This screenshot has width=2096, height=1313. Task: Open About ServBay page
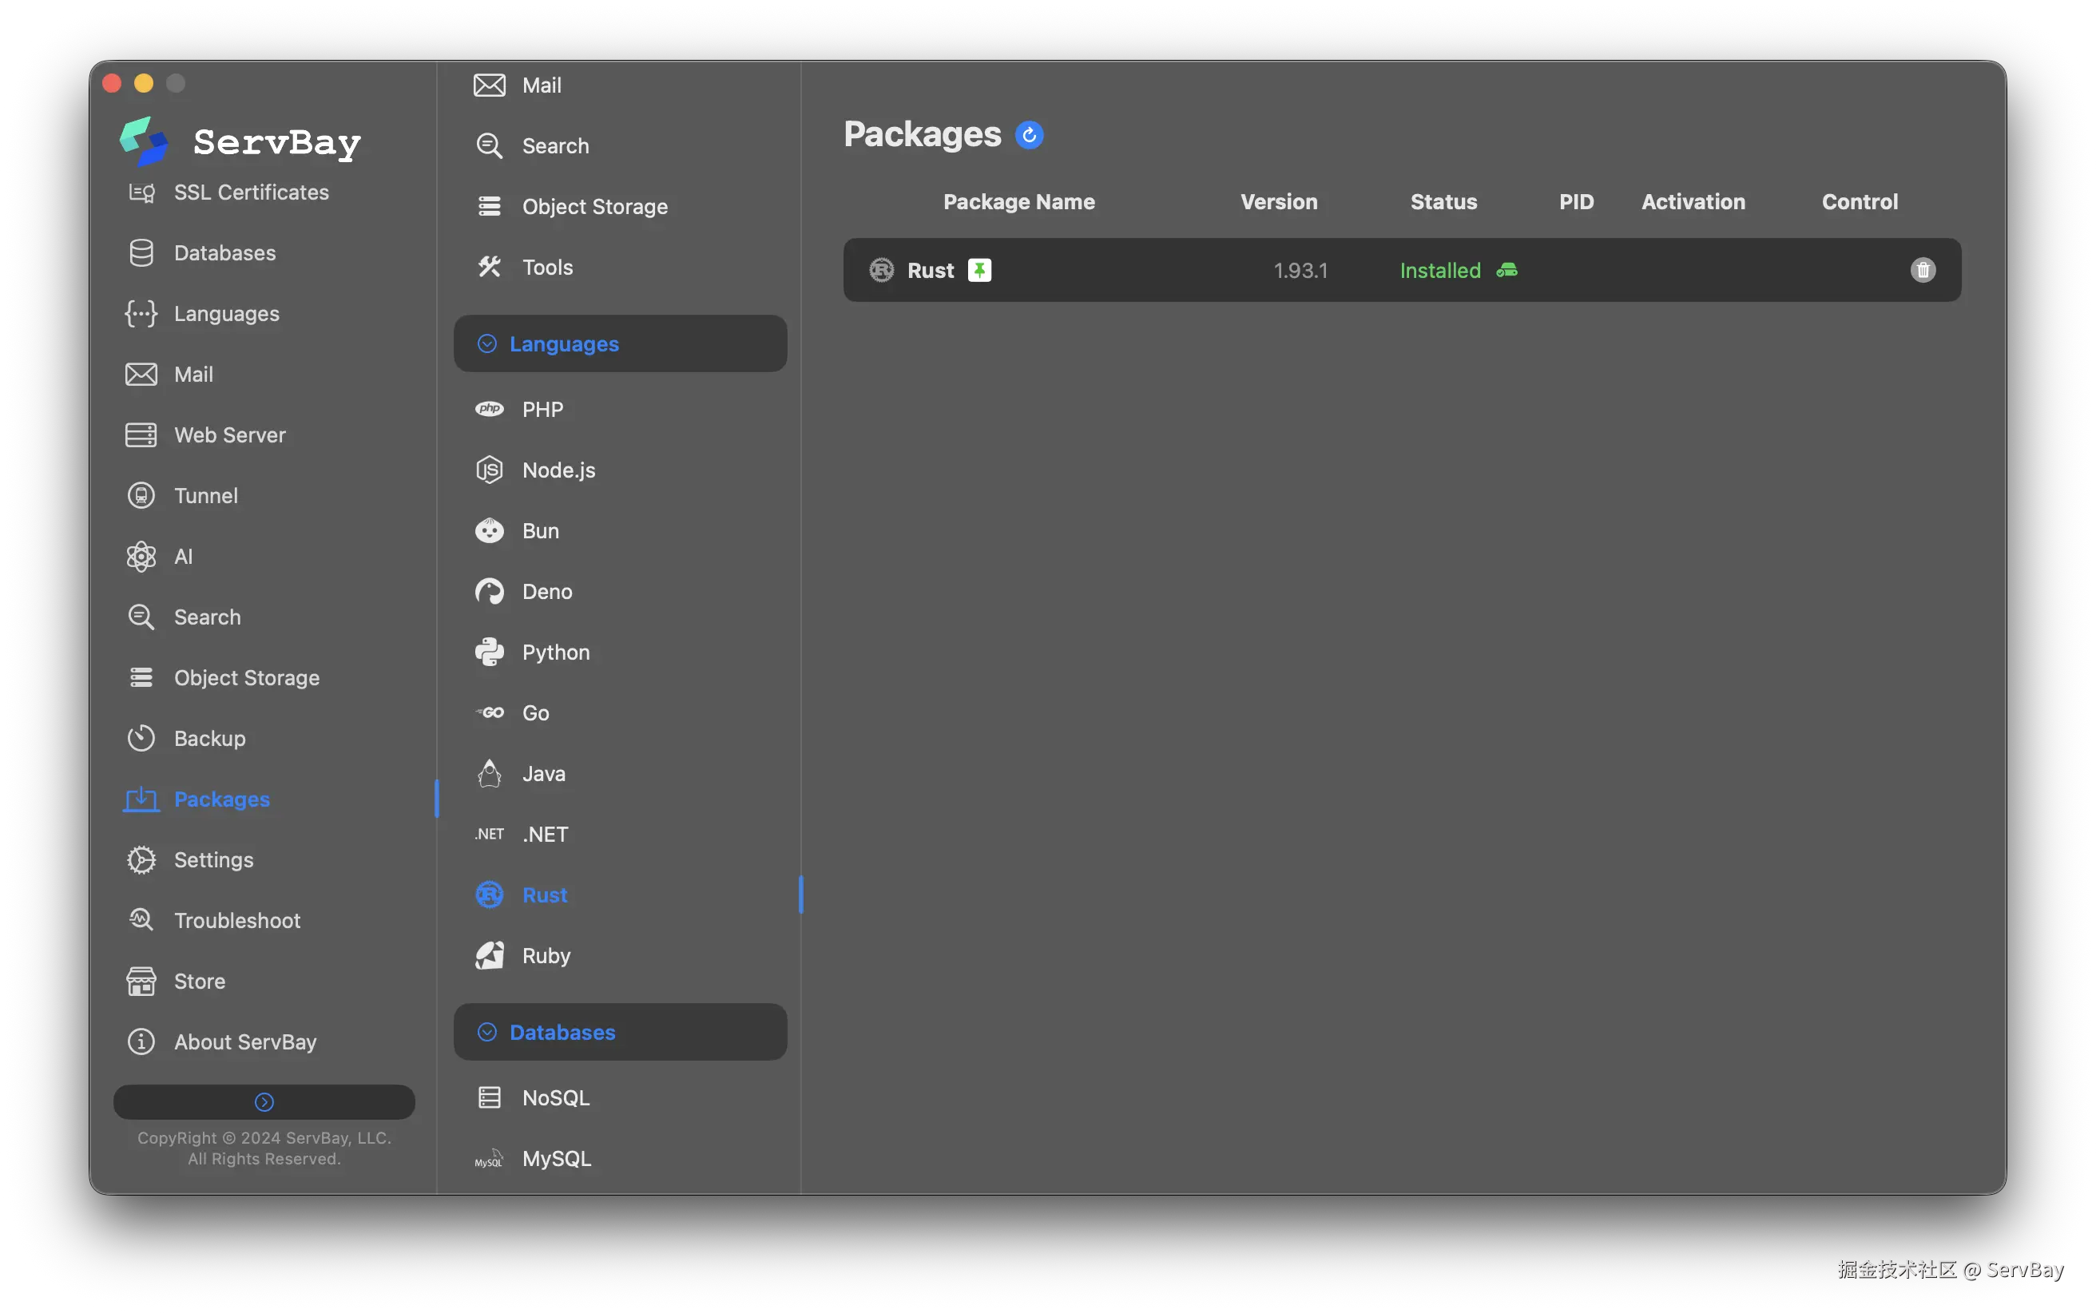245,1042
